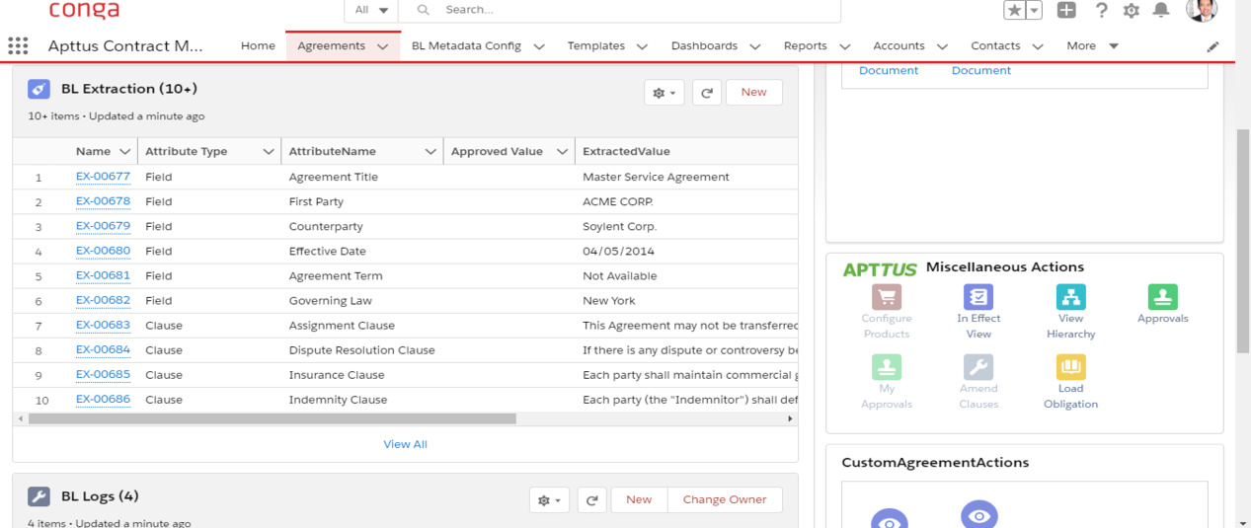Click inside the global Search field
This screenshot has height=528, width=1251.
pos(632,10)
